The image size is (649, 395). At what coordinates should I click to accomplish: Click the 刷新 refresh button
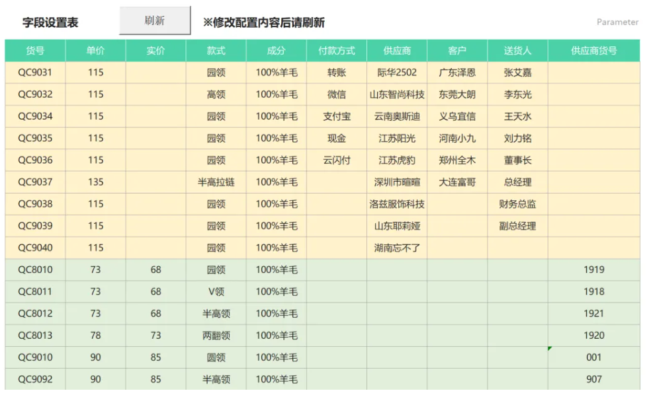pyautogui.click(x=155, y=20)
